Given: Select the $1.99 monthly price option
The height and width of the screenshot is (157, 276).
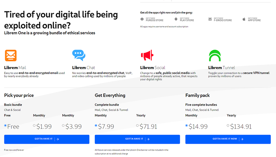Looking at the screenshot, I should [34, 126].
